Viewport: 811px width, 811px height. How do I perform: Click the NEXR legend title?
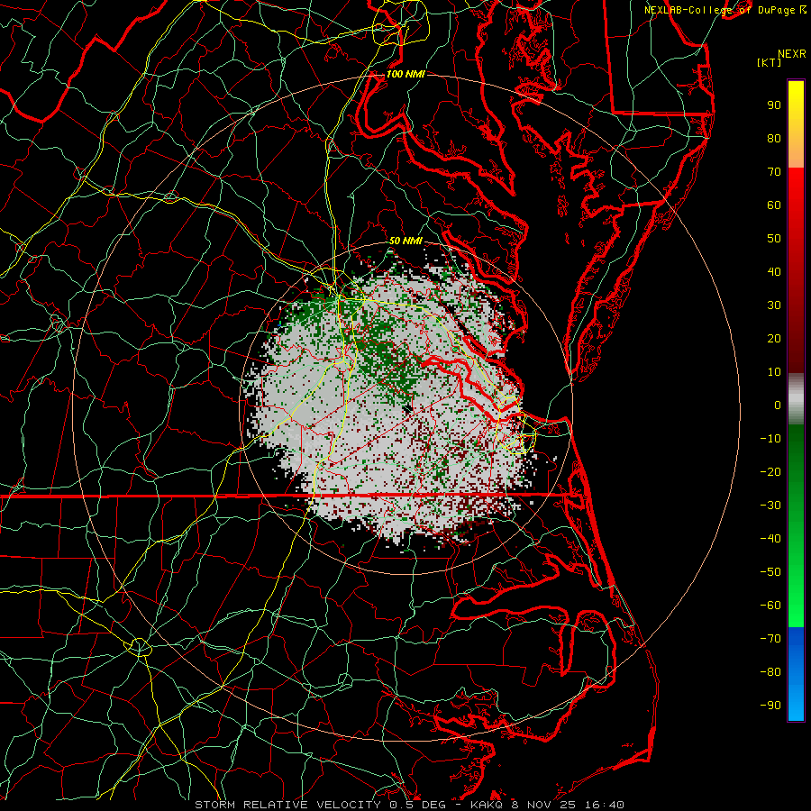coord(792,54)
